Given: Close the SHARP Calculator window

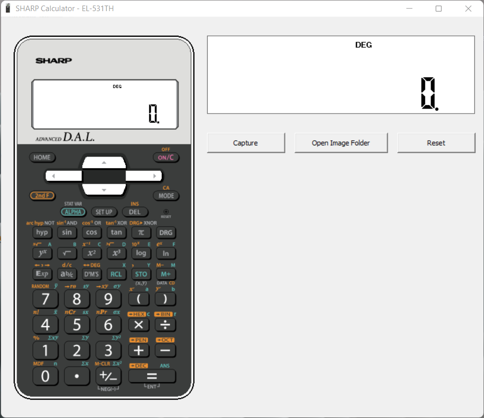Looking at the screenshot, I should 468,9.
